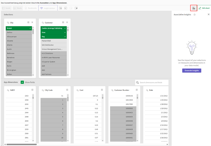Click Cost list scroll down arrow
The width and height of the screenshot is (211, 146).
[x=103, y=141]
